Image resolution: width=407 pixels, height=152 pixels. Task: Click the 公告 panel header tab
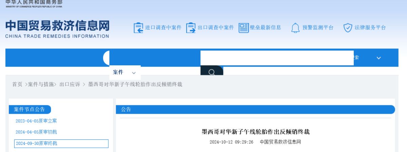coord(126,109)
